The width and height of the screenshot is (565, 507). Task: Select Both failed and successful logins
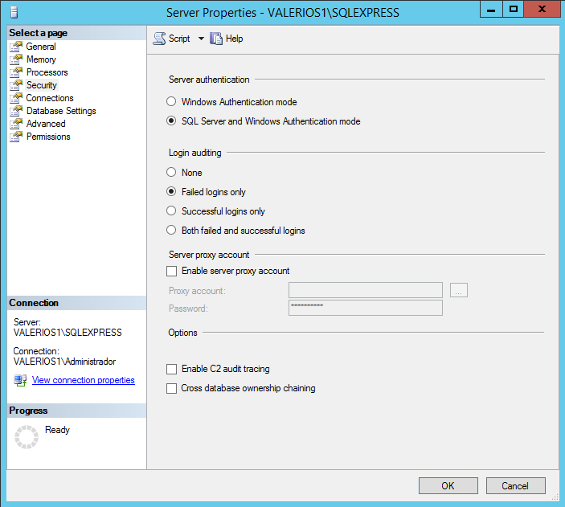[171, 230]
